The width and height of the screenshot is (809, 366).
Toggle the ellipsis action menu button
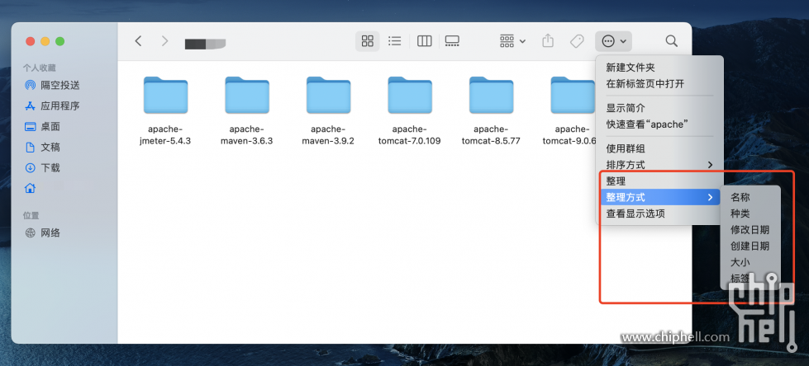[613, 41]
